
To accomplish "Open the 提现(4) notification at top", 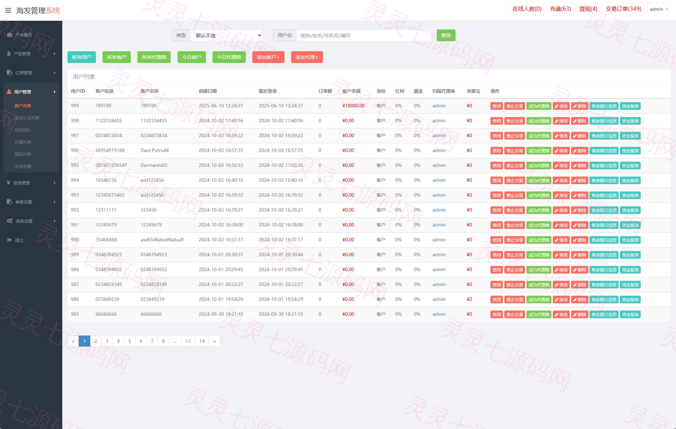I will click(588, 9).
